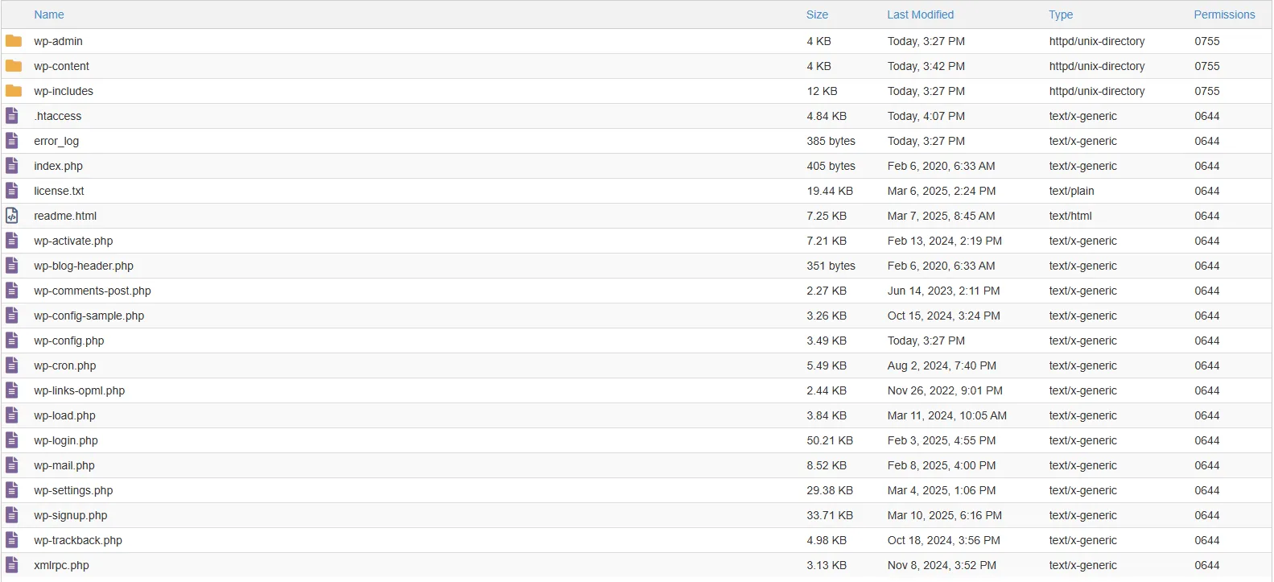The height and width of the screenshot is (582, 1274).
Task: Click the wp-activate.php file name
Action: pos(73,241)
